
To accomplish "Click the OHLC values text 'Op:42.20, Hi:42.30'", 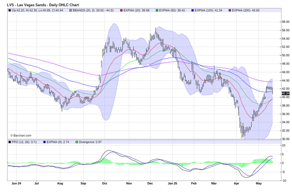I will 25,11.
